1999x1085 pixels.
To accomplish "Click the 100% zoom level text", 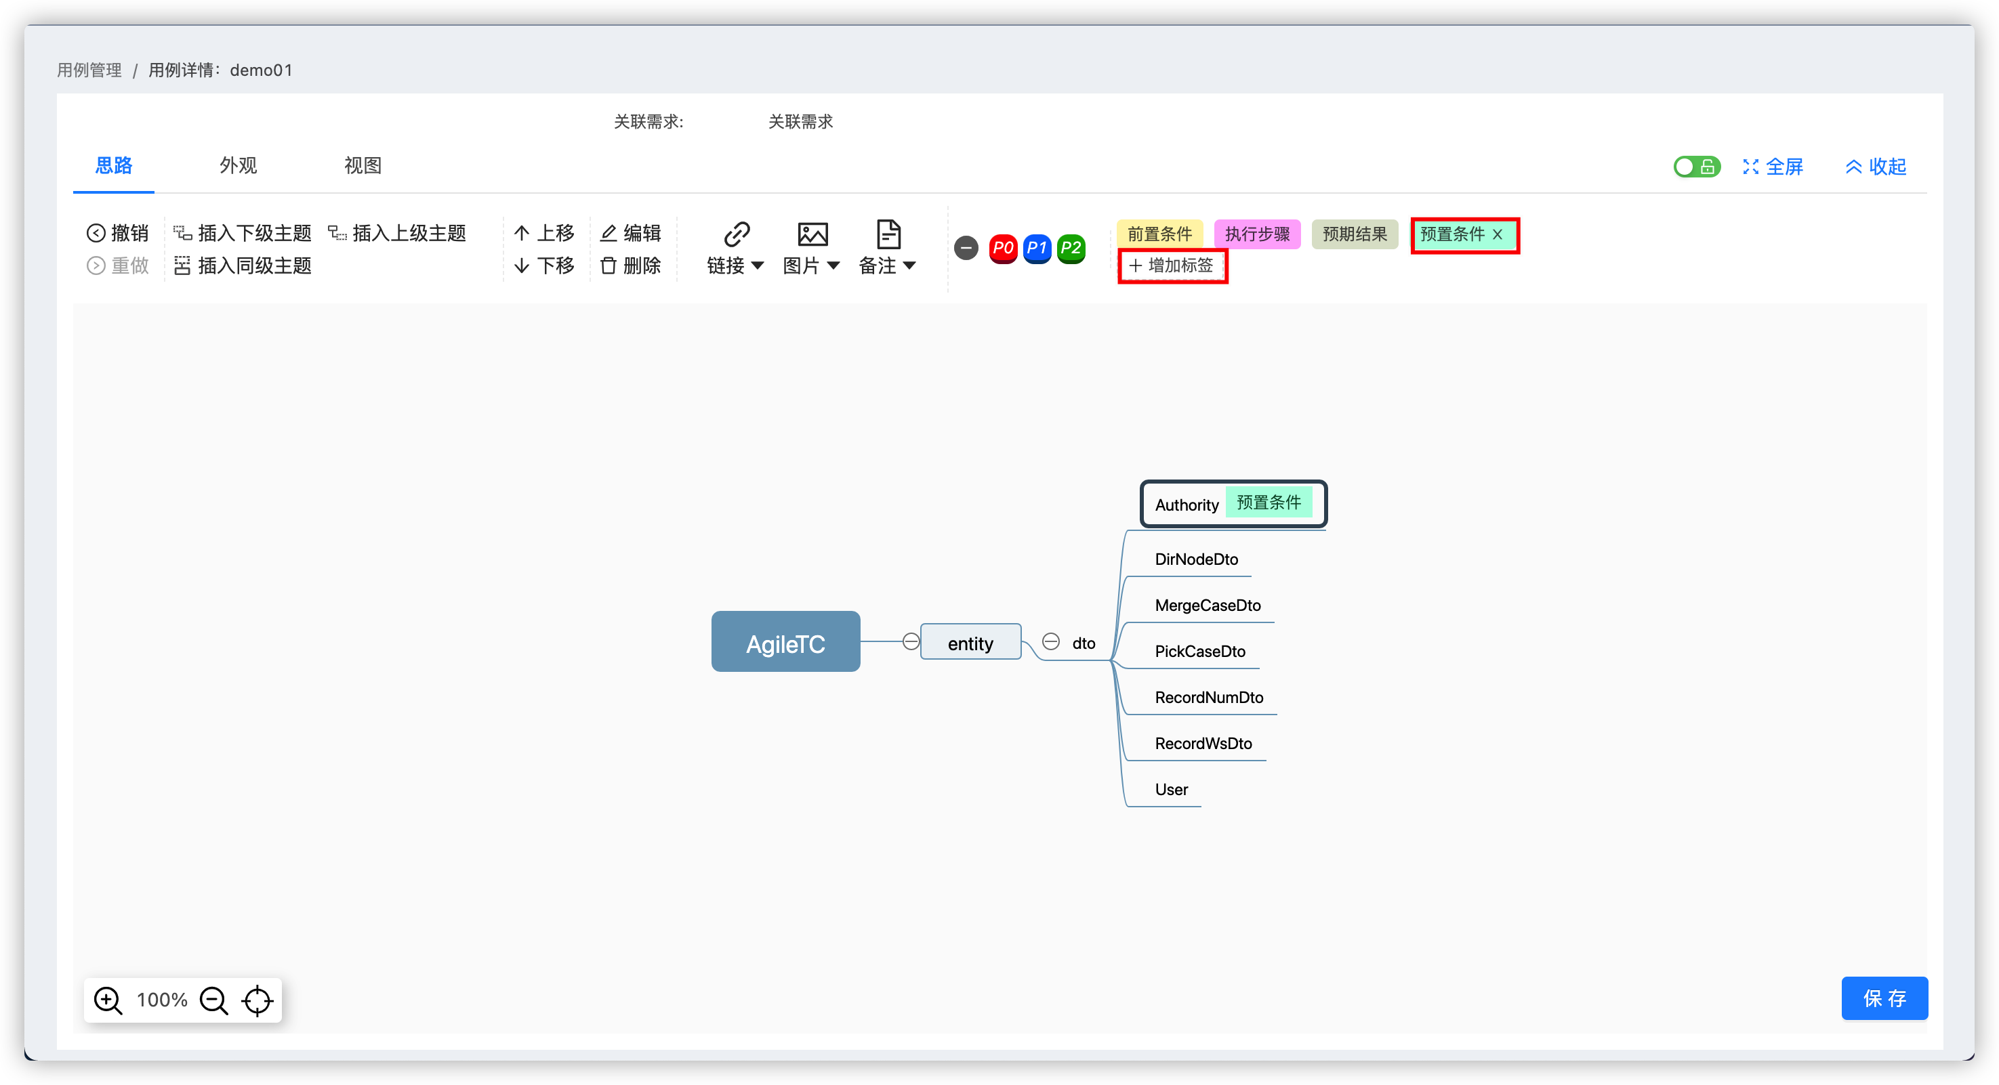I will click(x=161, y=1000).
